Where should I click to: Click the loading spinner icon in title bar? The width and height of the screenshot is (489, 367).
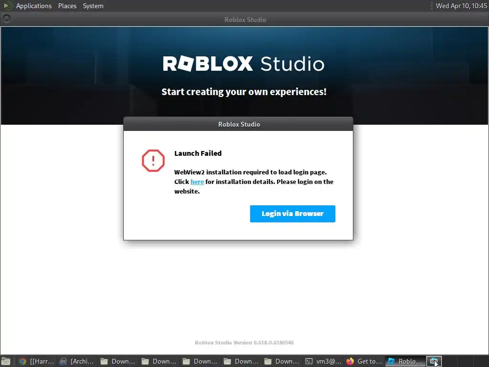pos(6,19)
